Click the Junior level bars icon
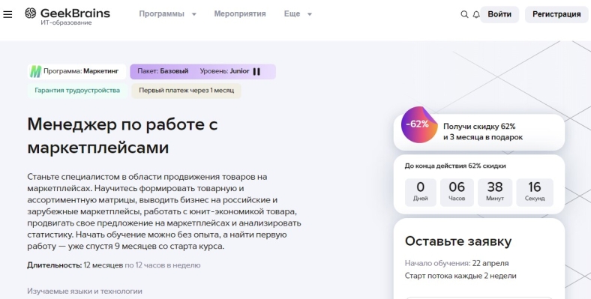This screenshot has width=591, height=299. [256, 71]
